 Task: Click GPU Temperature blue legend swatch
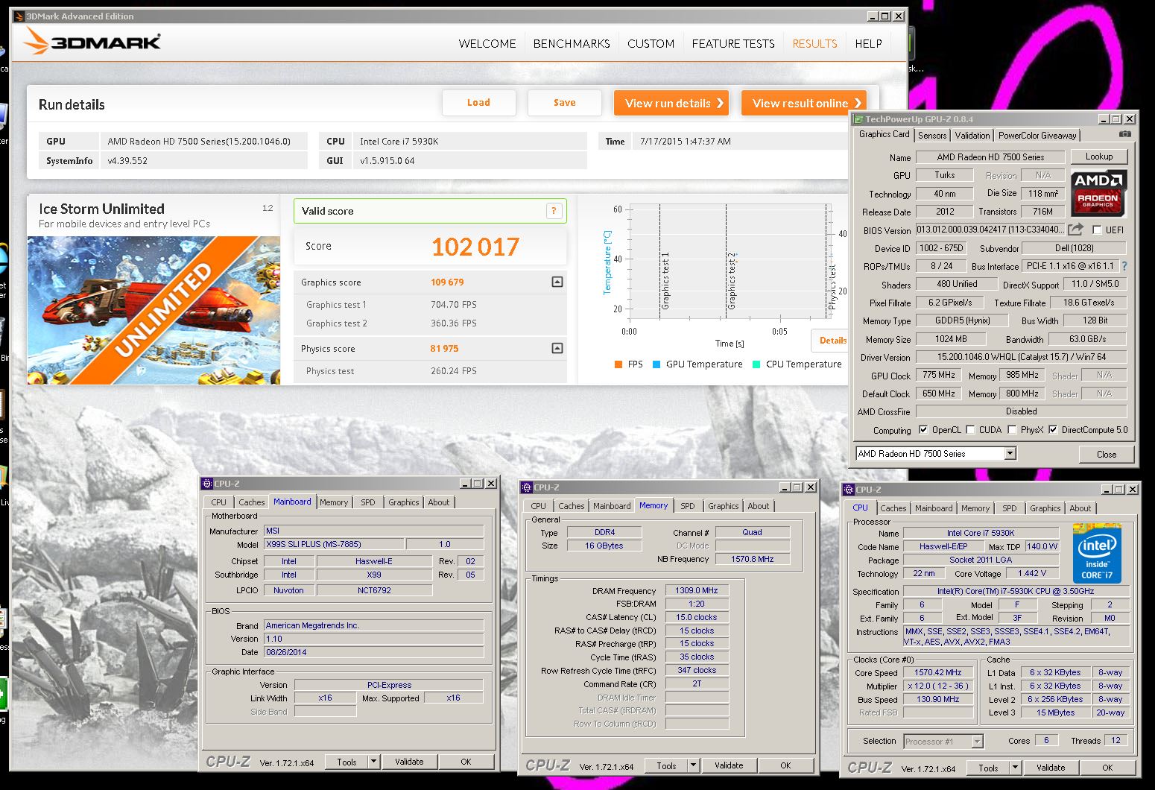coord(656,364)
